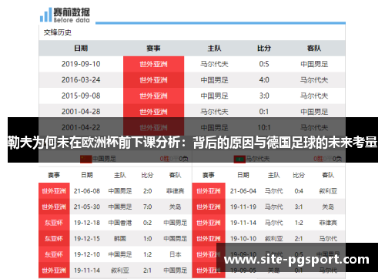The height and width of the screenshot is (279, 385).
Task: Click the 世外亚洲 cell in the 2019-09-10 row
Action: tap(153, 64)
